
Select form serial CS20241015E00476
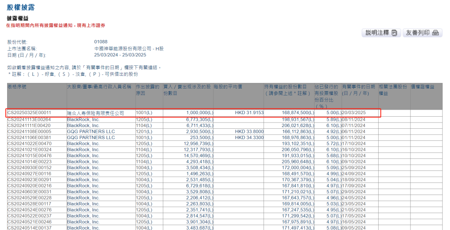29,156
